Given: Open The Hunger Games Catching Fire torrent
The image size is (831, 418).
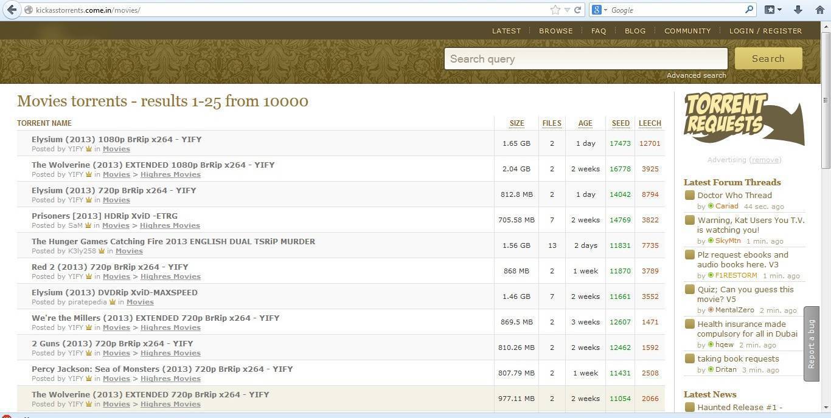Looking at the screenshot, I should pyautogui.click(x=173, y=241).
